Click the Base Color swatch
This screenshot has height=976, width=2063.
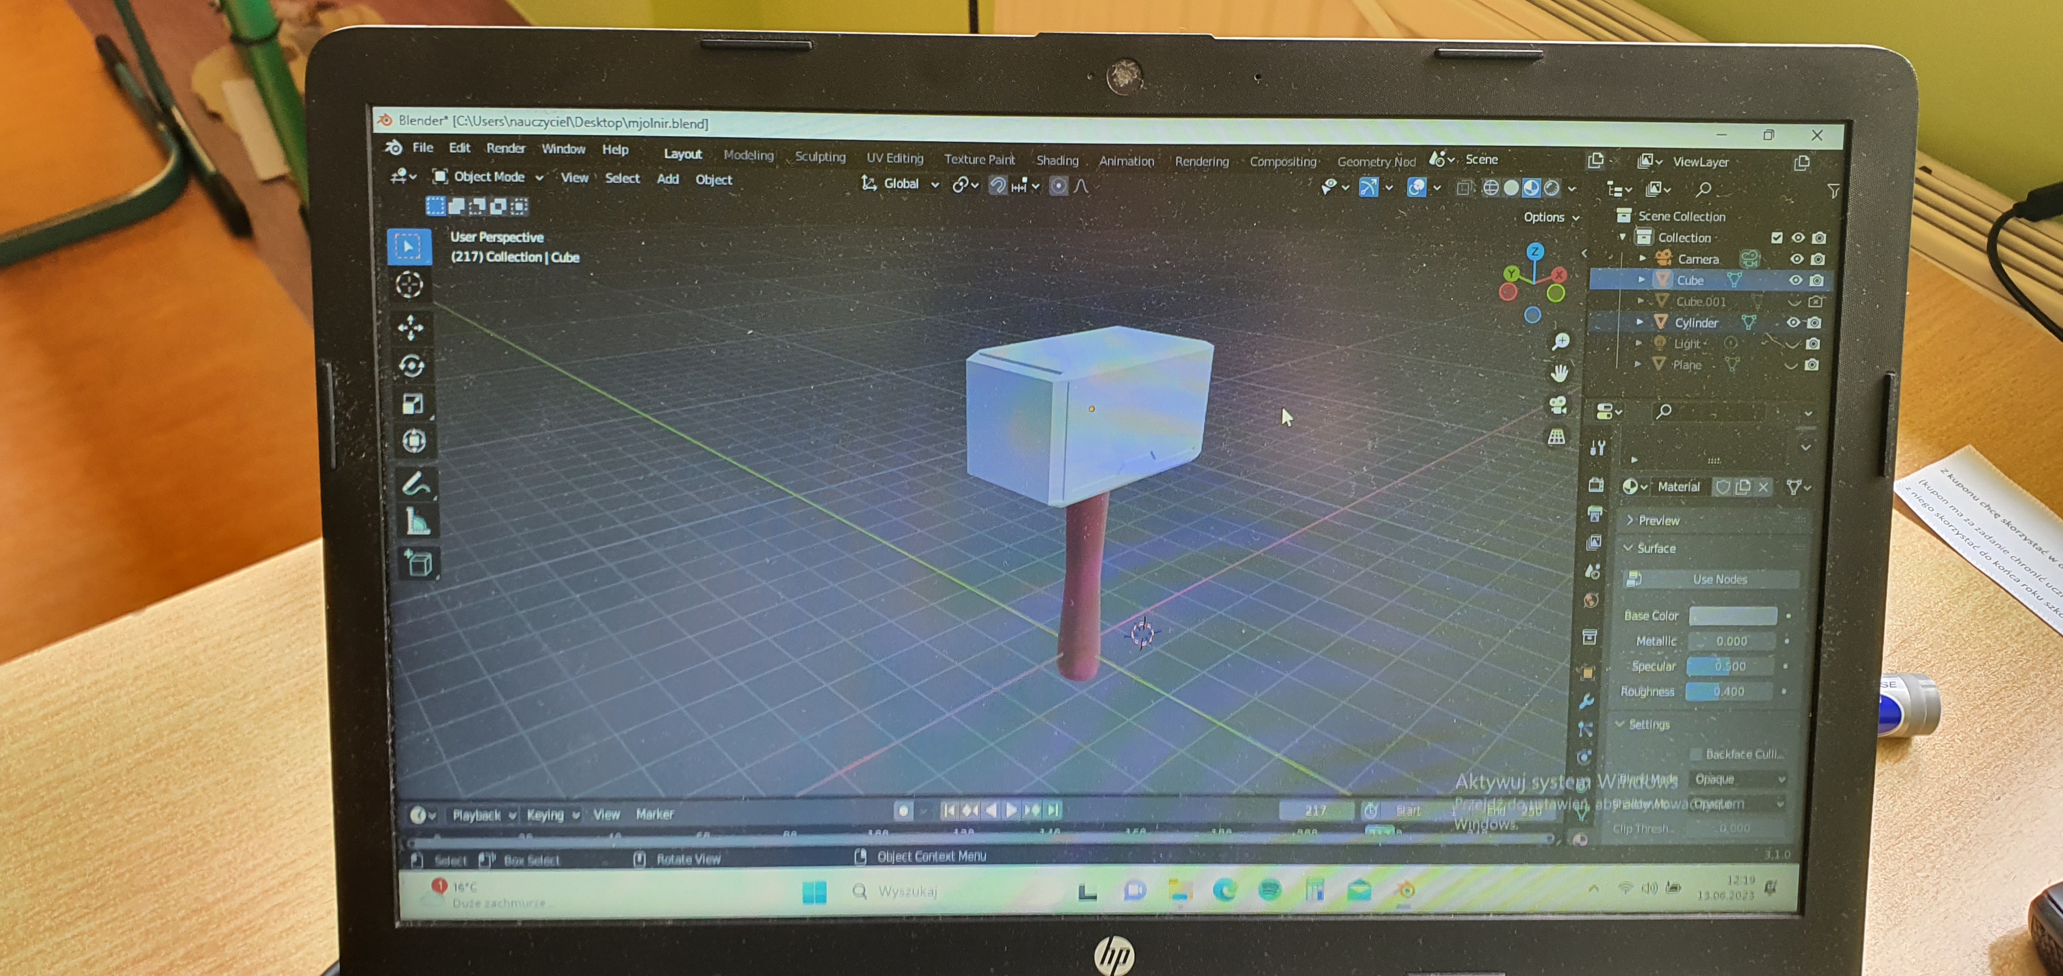[x=1732, y=616]
